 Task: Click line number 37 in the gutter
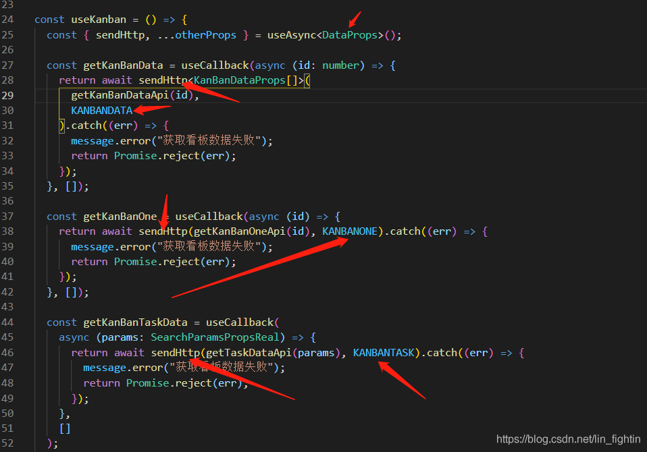coord(8,217)
